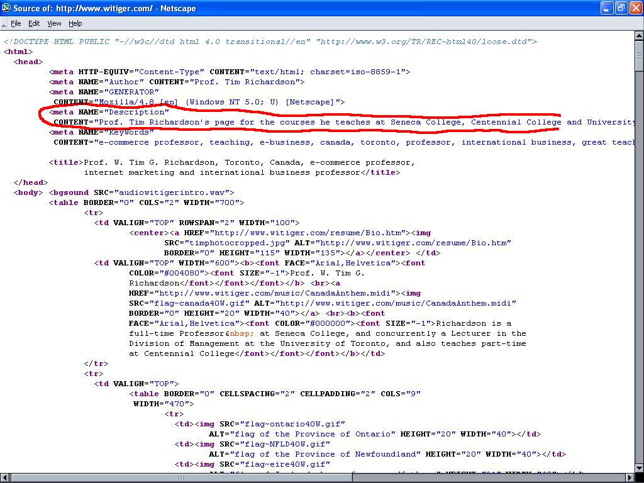The height and width of the screenshot is (483, 644).
Task: Click the "http://www.witiger.com/resume/Bio.htm" HREF value
Action: [308, 233]
